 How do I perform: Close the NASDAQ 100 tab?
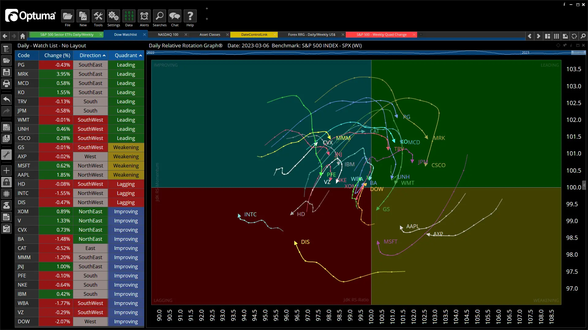(x=186, y=35)
